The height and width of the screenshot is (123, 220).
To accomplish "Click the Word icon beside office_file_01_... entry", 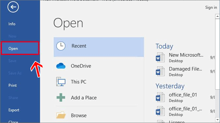I will (160, 111).
